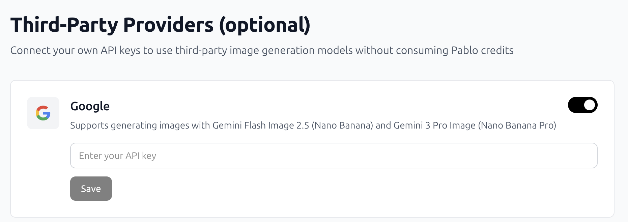Disable the Google provider toggle
Viewport: 628px width, 222px height.
coord(582,105)
